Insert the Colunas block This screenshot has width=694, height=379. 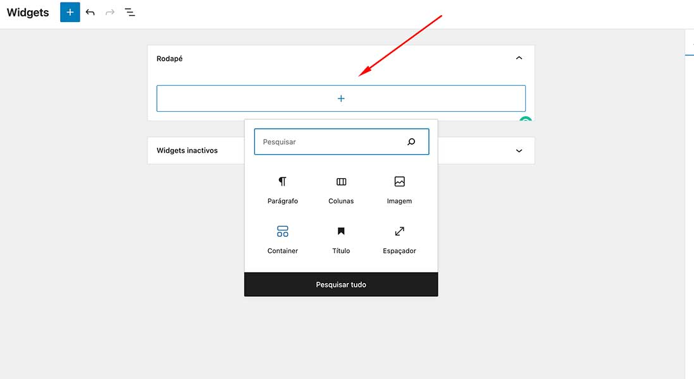click(x=341, y=182)
